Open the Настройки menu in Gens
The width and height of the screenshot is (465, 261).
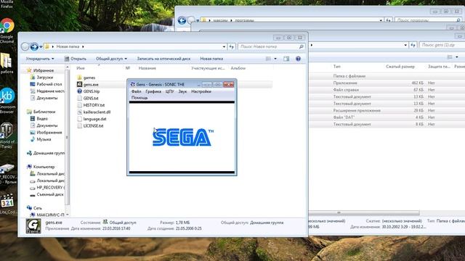[x=201, y=91]
